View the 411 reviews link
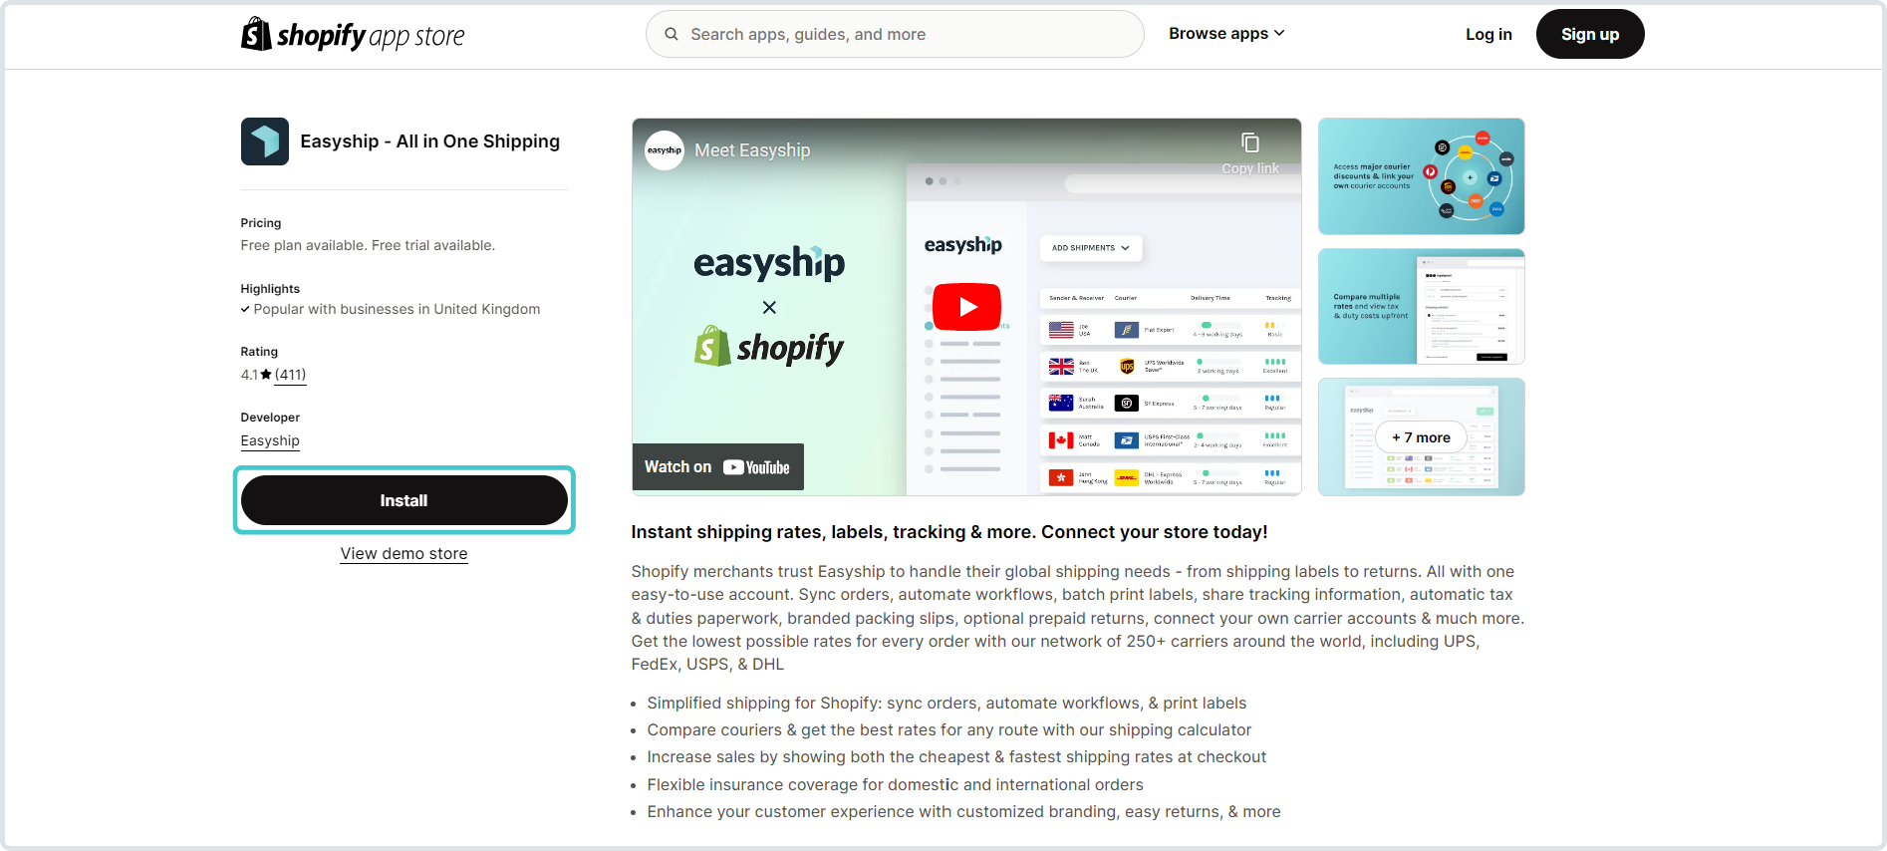 tap(291, 375)
